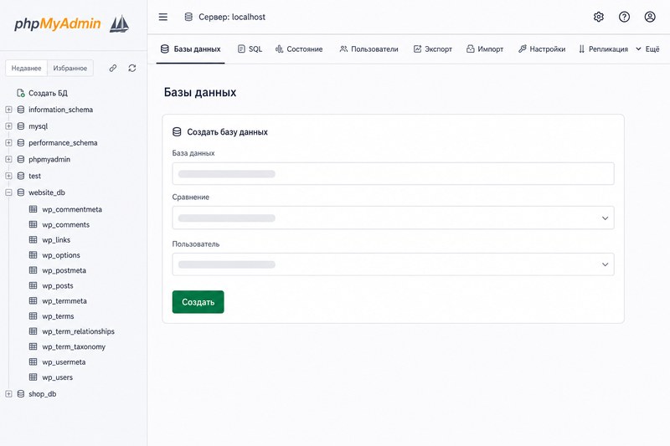Open the wp_terms table

click(58, 316)
